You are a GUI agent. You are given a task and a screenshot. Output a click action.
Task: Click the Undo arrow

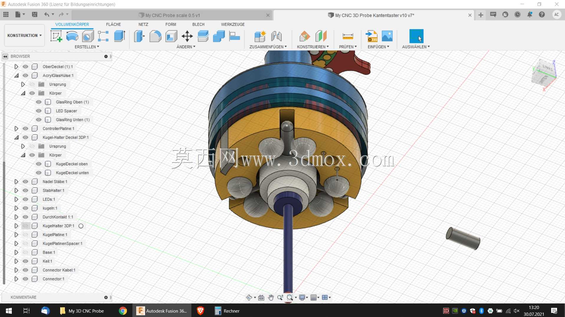click(47, 14)
